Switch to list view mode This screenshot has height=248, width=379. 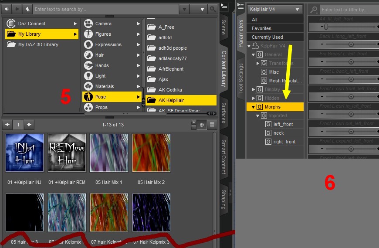212,125
